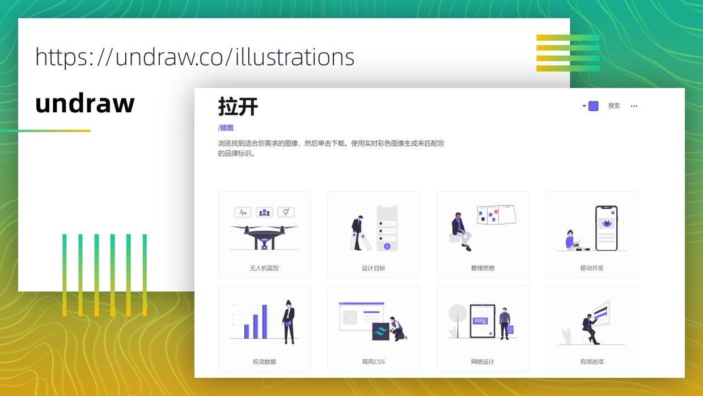This screenshot has width=703, height=396.
Task: Click the /插图 breadcrumb link
Action: click(226, 128)
